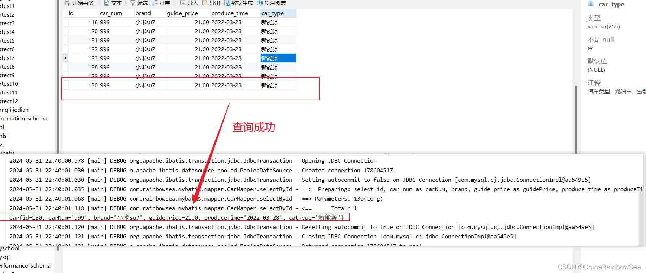Open the test6 database in tree
The height and width of the screenshot is (273, 646).
(7, 49)
